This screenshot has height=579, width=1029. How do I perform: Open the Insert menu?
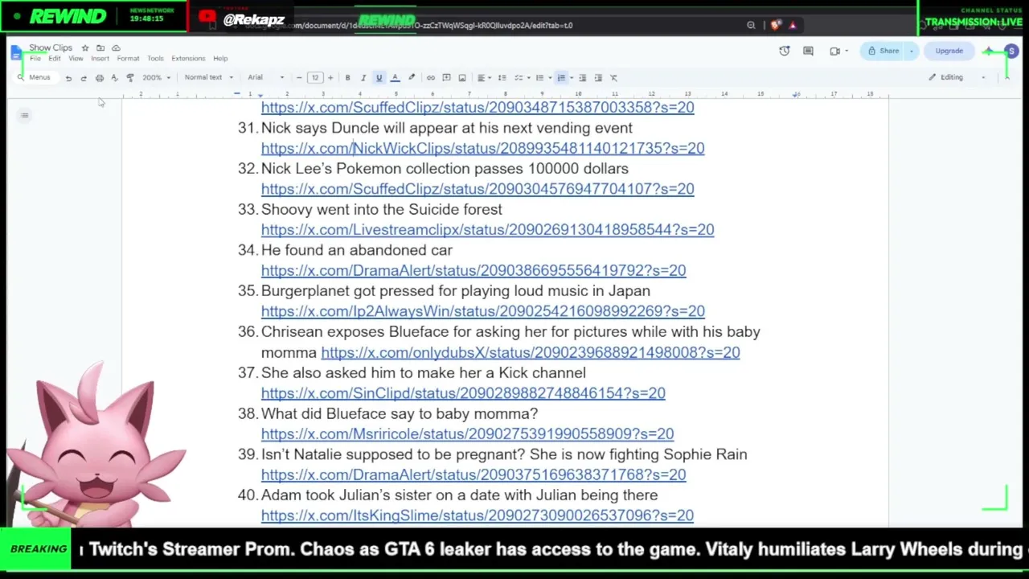coord(100,59)
